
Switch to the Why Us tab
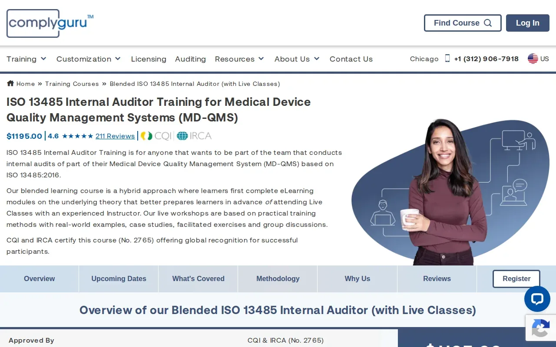[x=357, y=279]
